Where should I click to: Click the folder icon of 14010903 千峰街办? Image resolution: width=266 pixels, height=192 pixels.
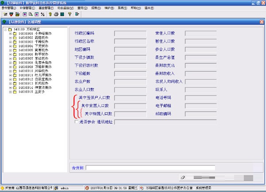(15, 42)
